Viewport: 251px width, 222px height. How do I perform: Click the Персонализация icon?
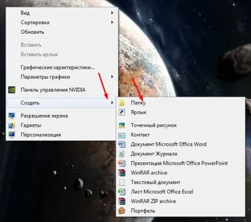tap(12, 134)
